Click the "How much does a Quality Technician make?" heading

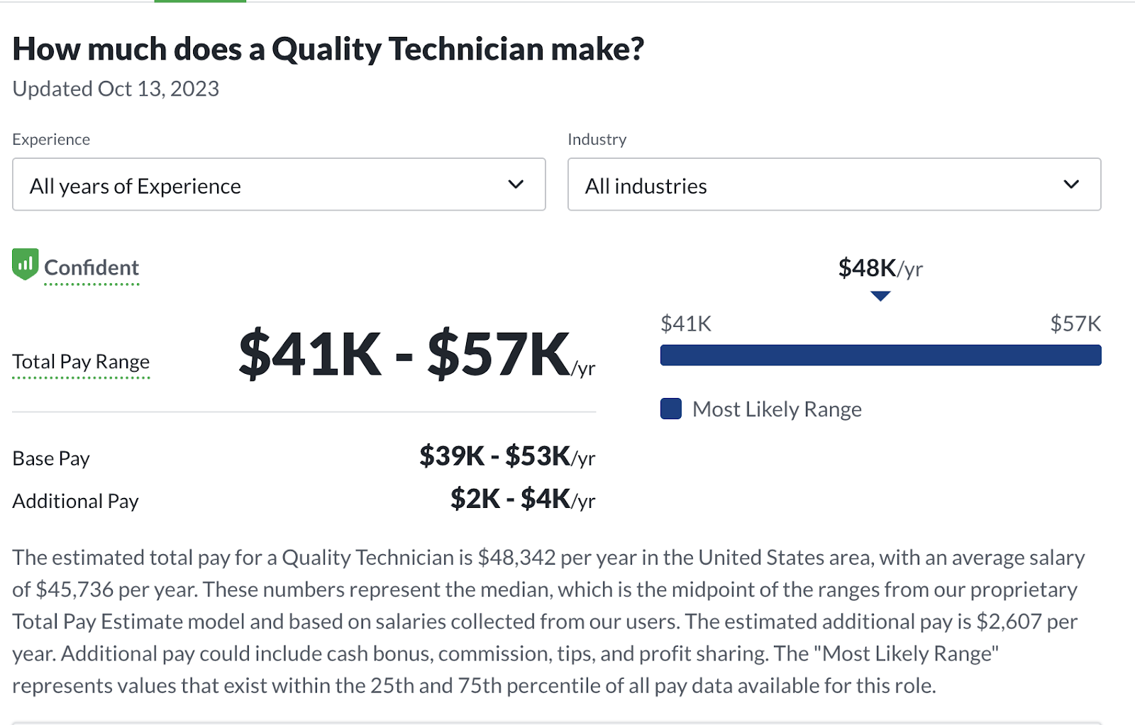[328, 49]
